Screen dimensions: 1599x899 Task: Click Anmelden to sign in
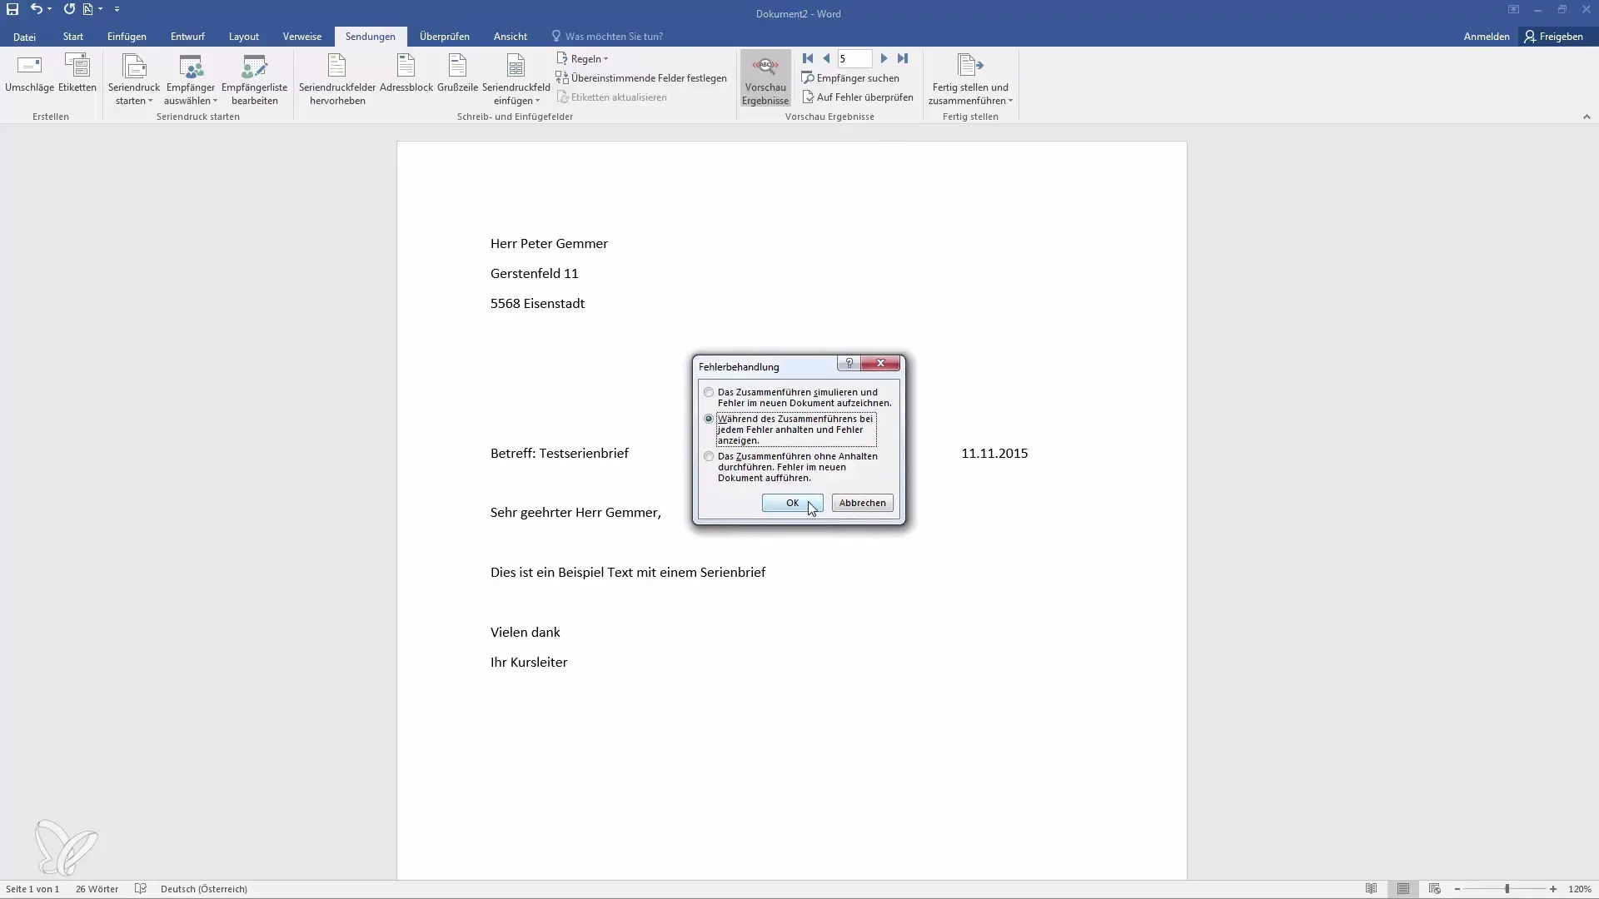pyautogui.click(x=1487, y=37)
